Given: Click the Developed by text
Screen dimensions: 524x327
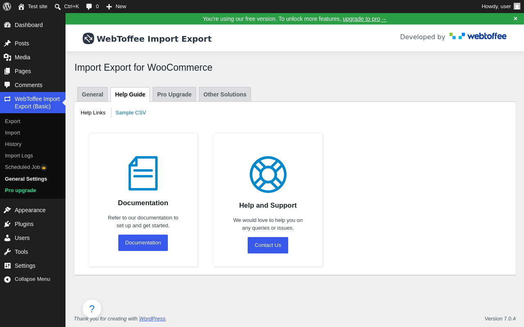Looking at the screenshot, I should [422, 37].
